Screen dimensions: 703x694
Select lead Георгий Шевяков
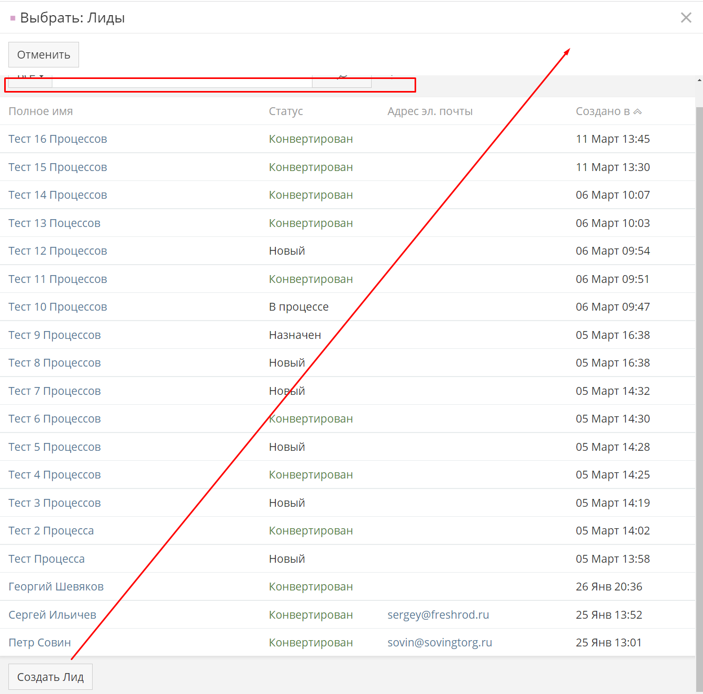tap(56, 587)
